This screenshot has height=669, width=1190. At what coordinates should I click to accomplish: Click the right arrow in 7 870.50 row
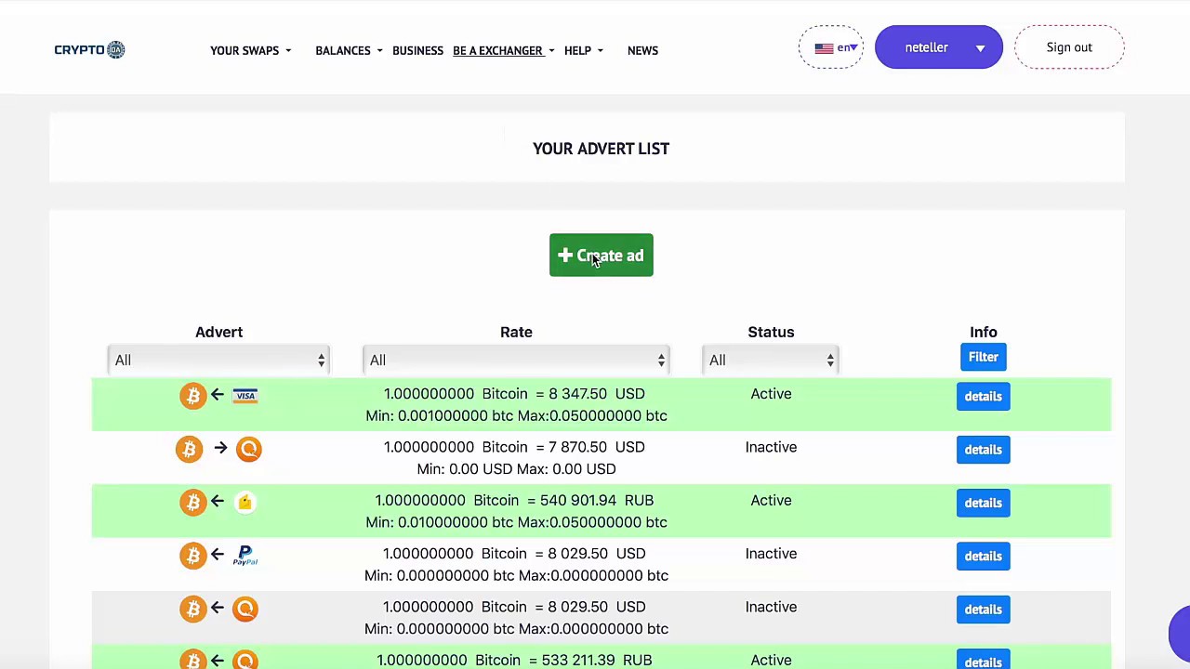[x=220, y=448]
